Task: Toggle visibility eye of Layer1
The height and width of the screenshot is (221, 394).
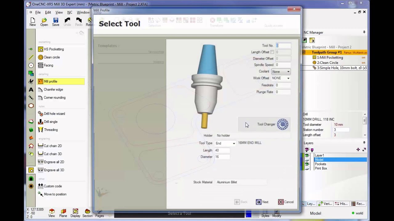Action: click(x=307, y=155)
